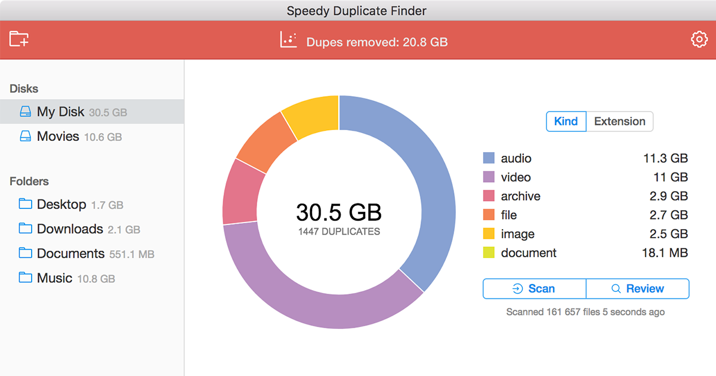Screen dimensions: 716x376
Task: Click the '1447 DUPLICATES' label
Action: pyautogui.click(x=339, y=232)
